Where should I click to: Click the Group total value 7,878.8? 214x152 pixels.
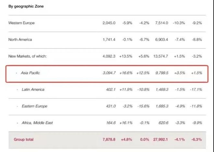(x=109, y=139)
